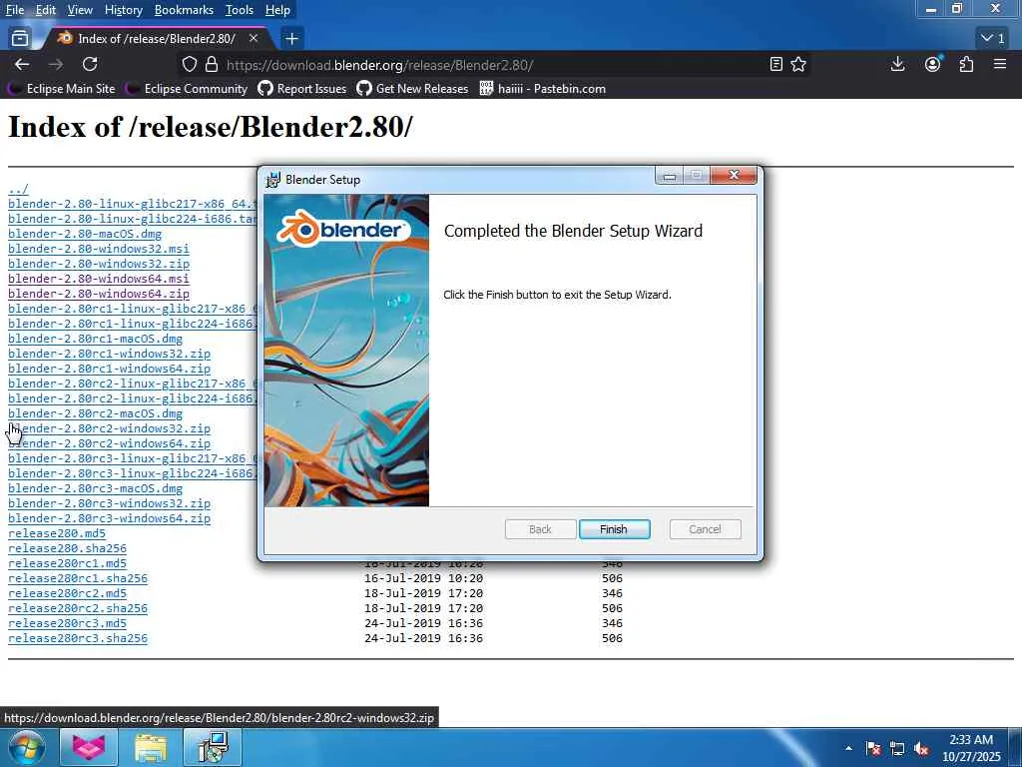The width and height of the screenshot is (1022, 767).
Task: Reload the page with refresh icon
Action: click(x=90, y=64)
